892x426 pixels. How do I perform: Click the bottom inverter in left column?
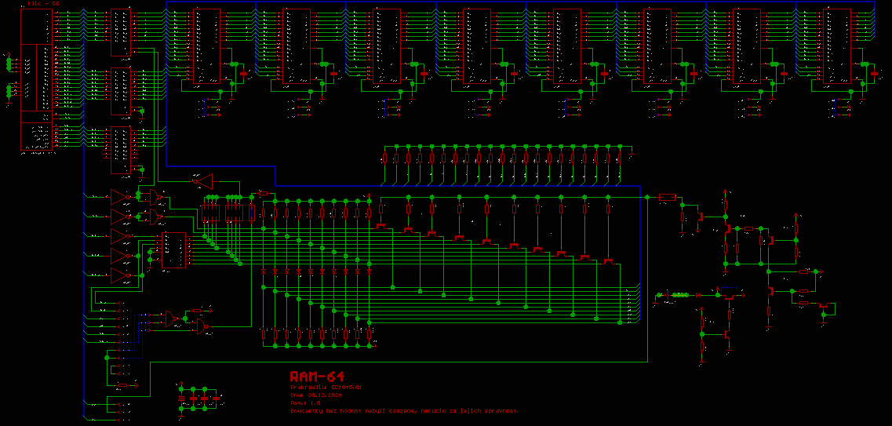coord(120,275)
